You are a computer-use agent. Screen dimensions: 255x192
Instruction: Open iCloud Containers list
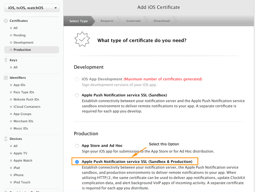[x=27, y=107]
